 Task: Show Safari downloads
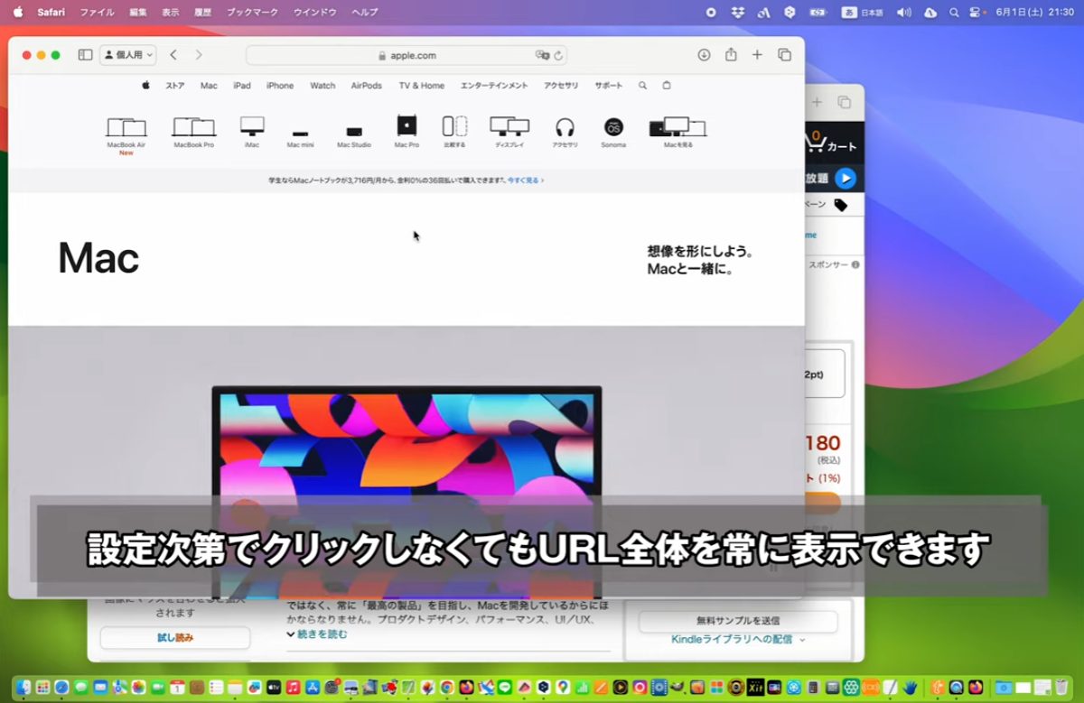(704, 55)
